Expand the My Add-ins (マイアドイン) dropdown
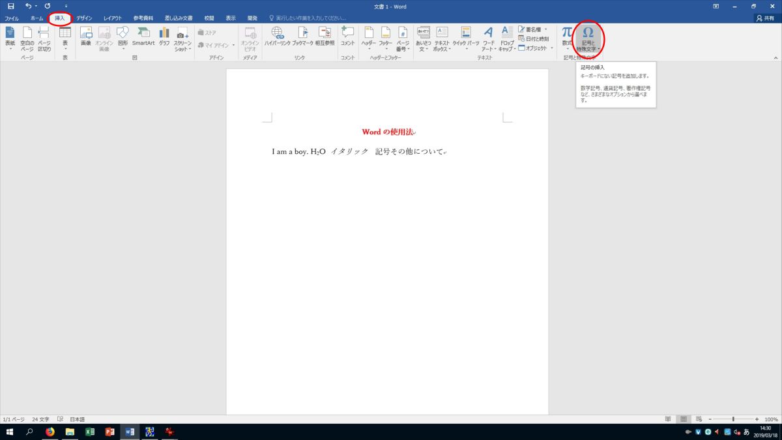This screenshot has height=440, width=782. 233,46
